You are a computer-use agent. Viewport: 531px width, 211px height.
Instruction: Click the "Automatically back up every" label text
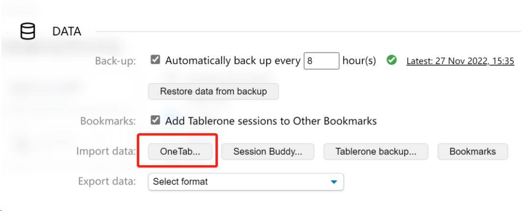coord(233,61)
